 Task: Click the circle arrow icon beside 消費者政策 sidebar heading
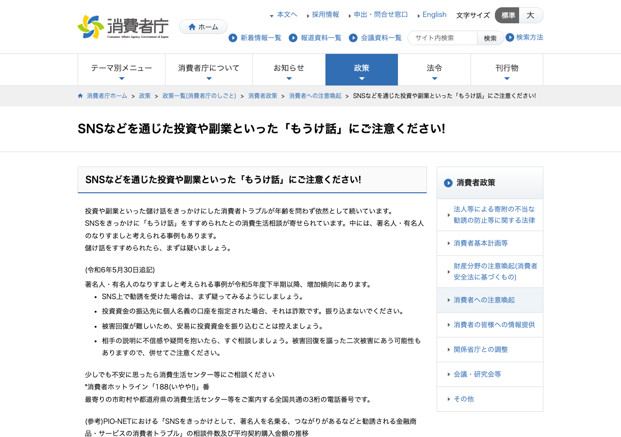tap(448, 183)
